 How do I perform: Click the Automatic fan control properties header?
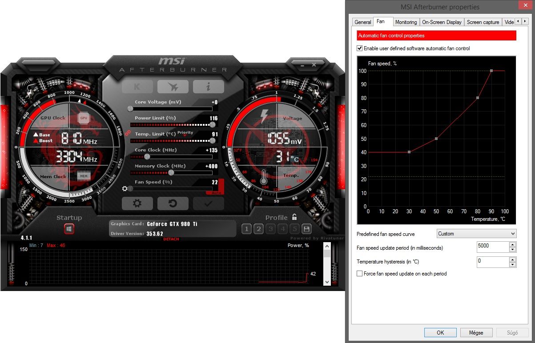437,36
